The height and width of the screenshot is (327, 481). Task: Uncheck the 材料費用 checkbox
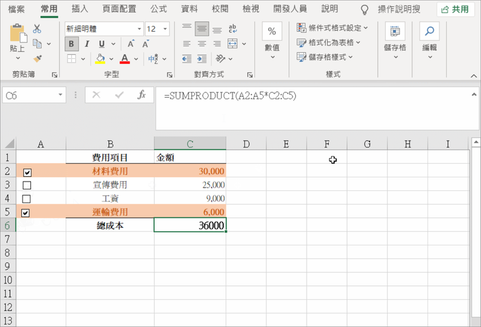click(x=27, y=172)
